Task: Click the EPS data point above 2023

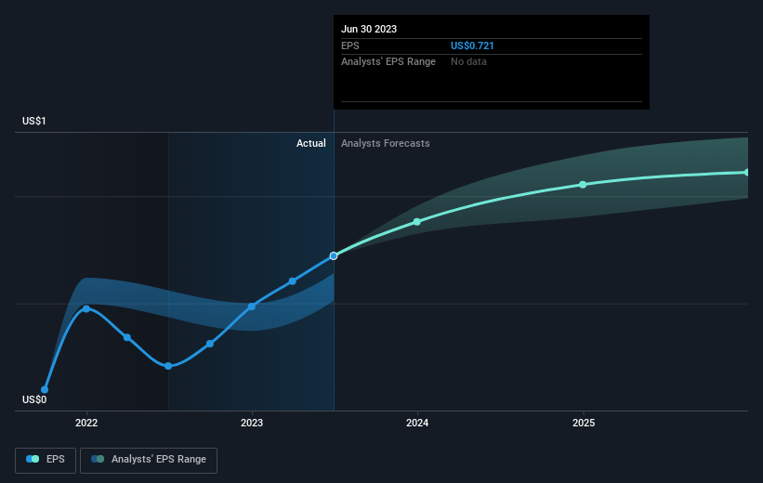Action: tap(252, 307)
